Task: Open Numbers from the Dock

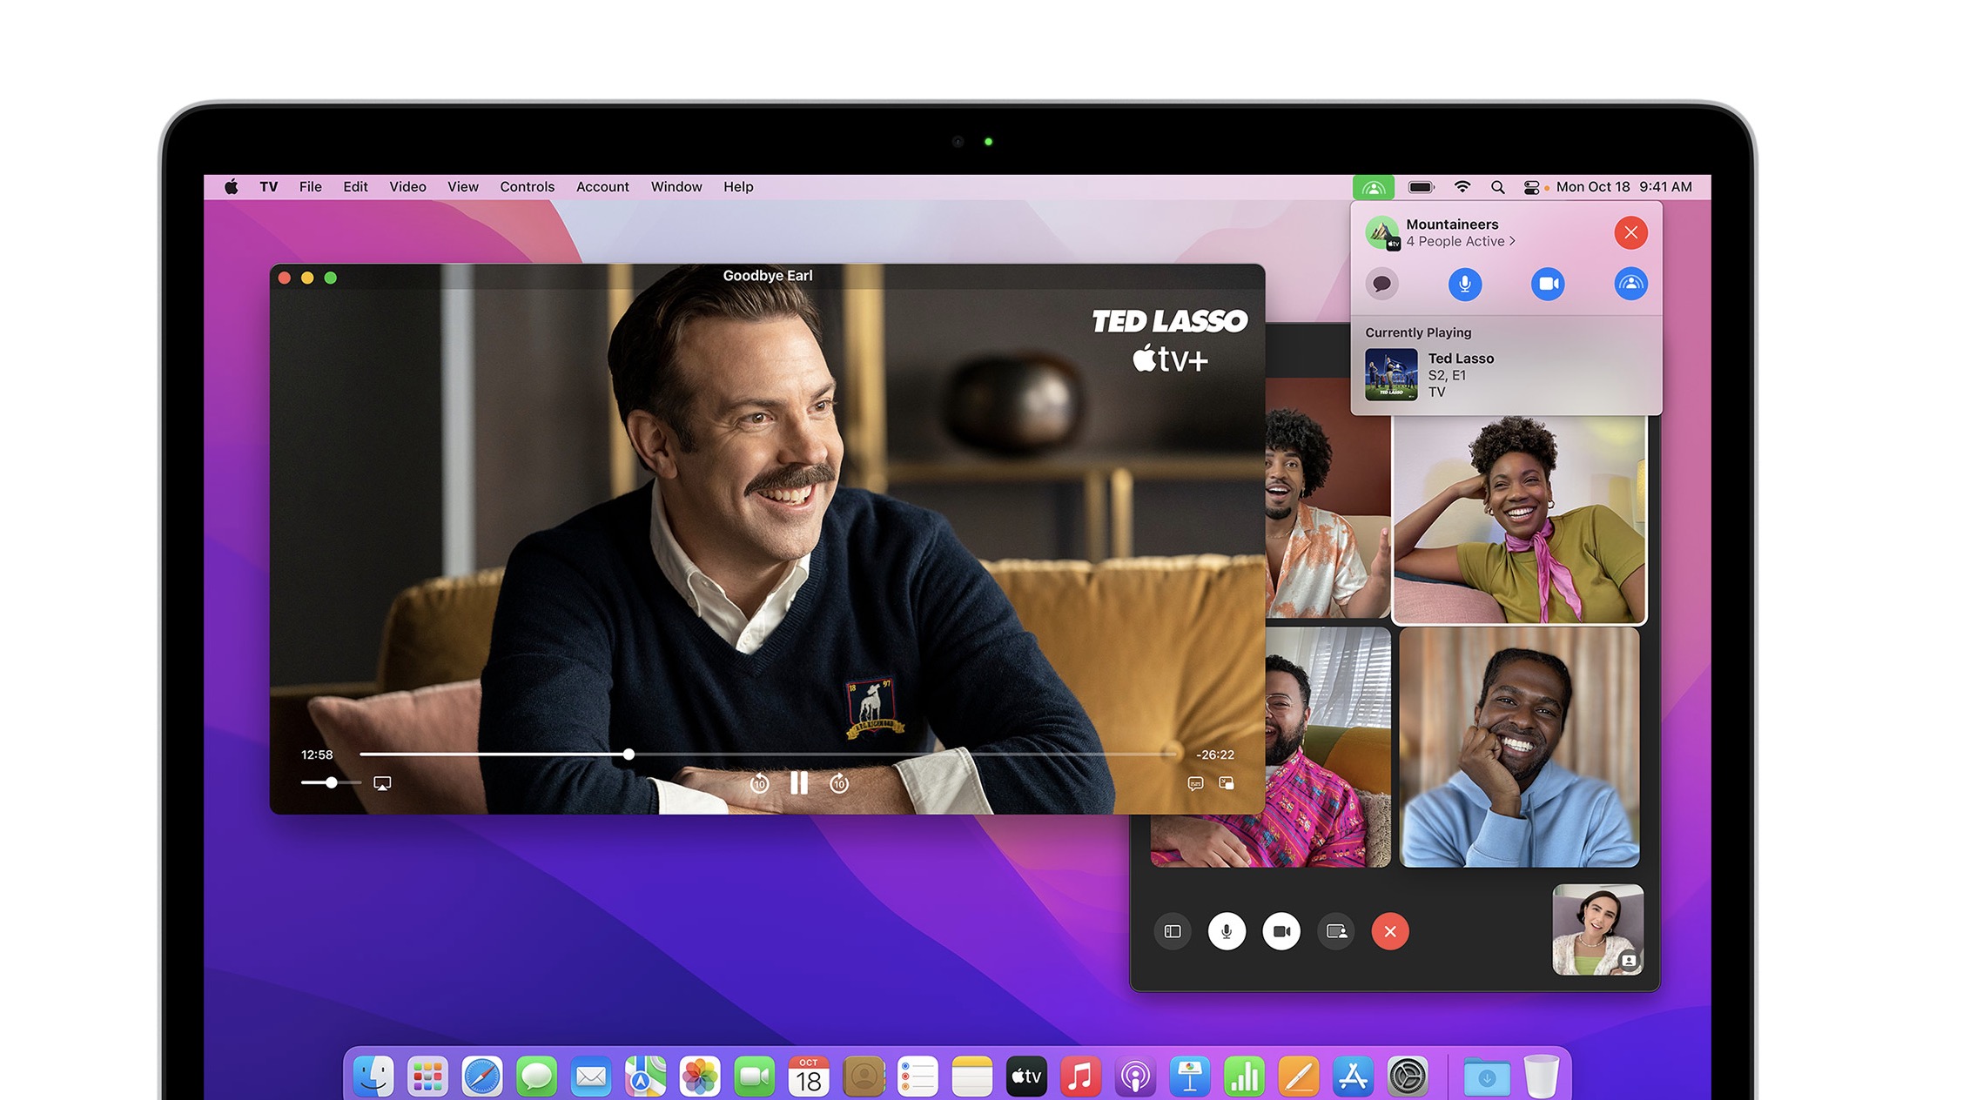Action: click(1245, 1077)
